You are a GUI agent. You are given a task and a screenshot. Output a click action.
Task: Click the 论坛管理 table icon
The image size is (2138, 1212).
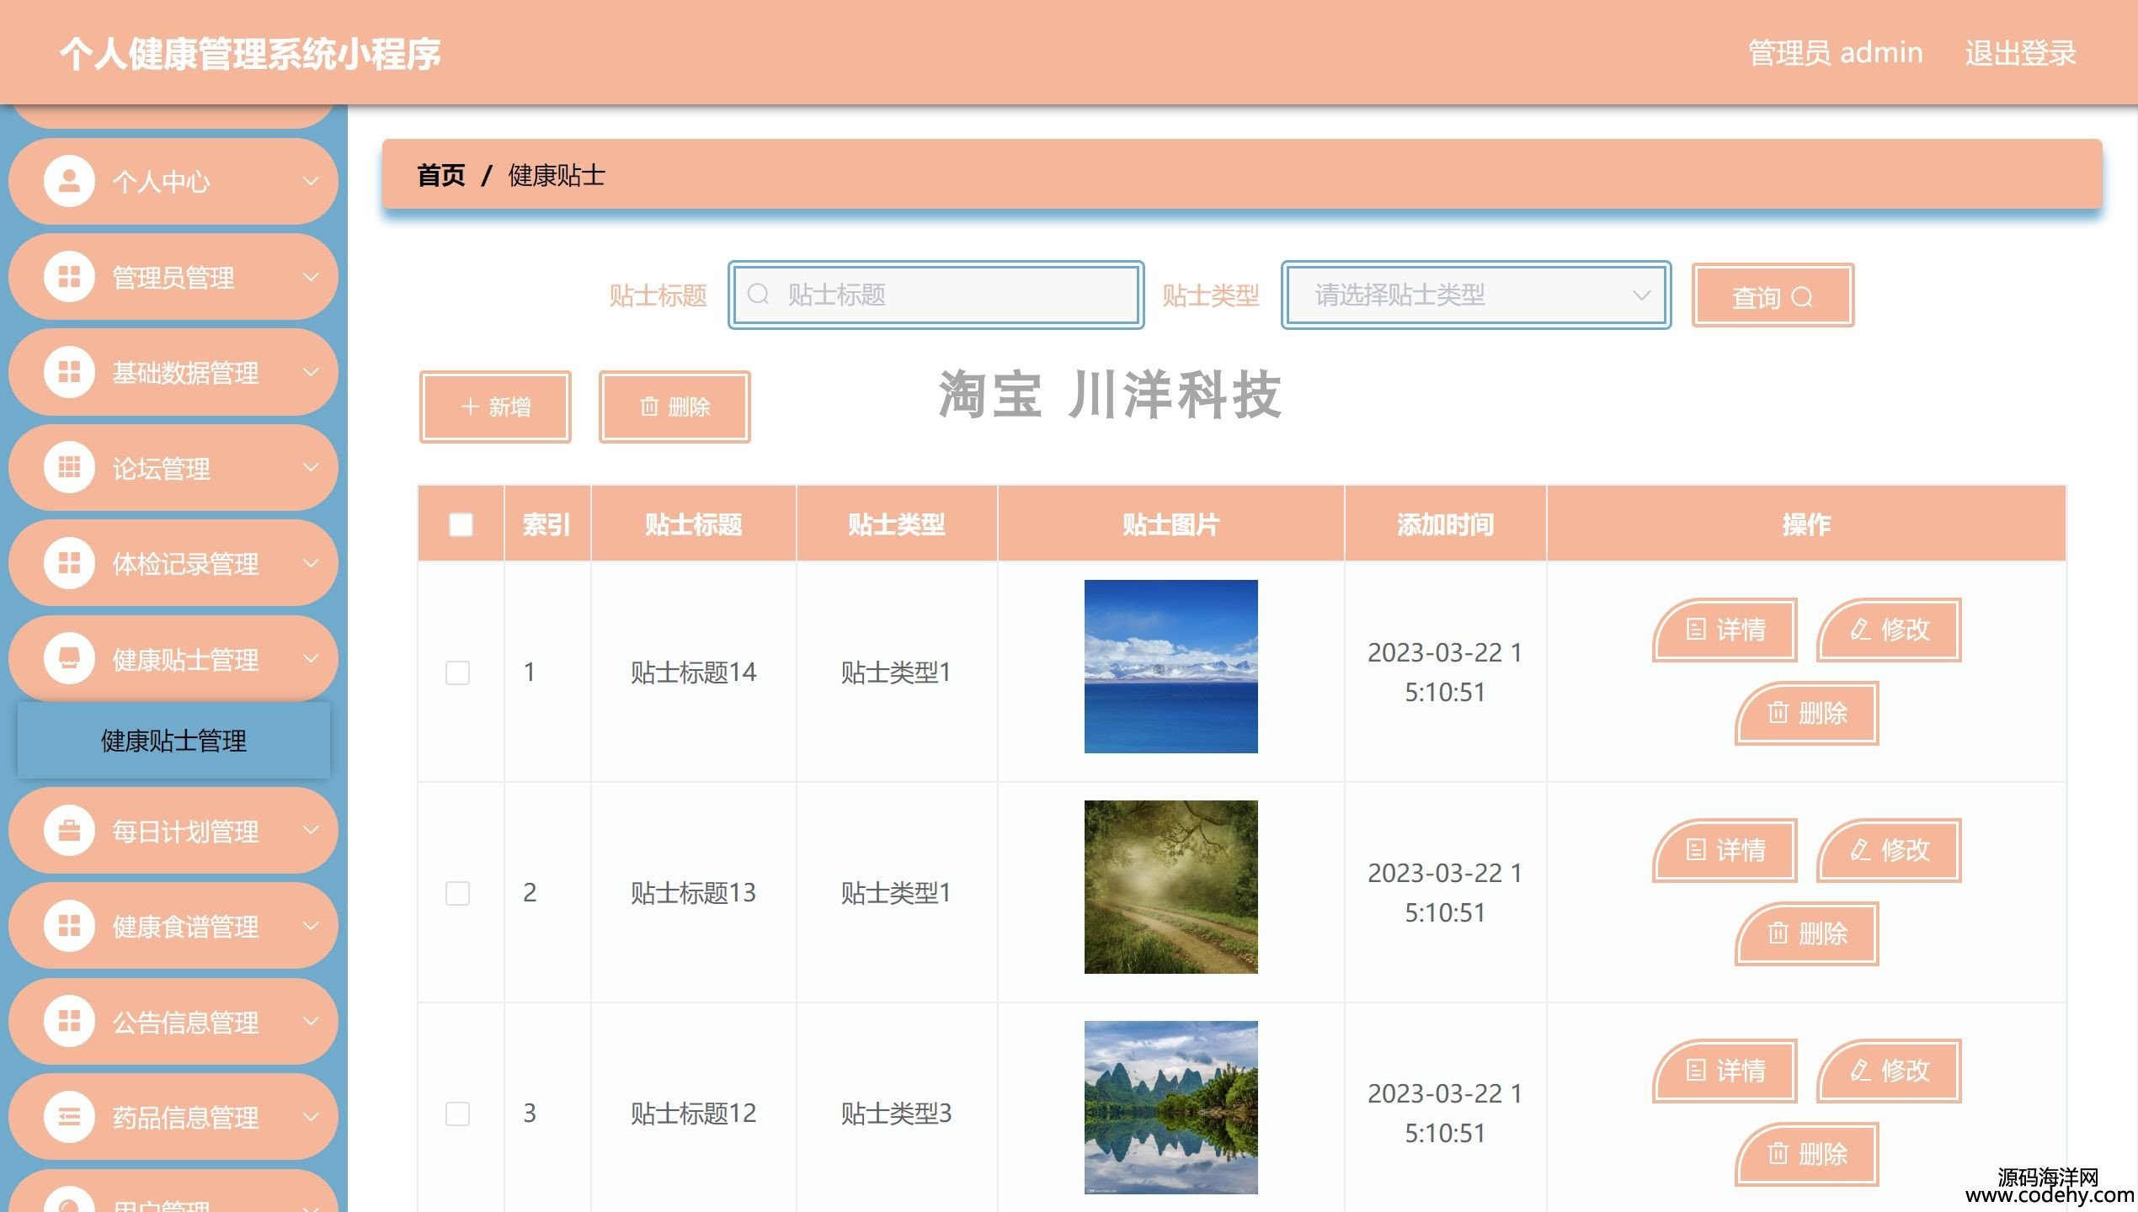click(69, 468)
